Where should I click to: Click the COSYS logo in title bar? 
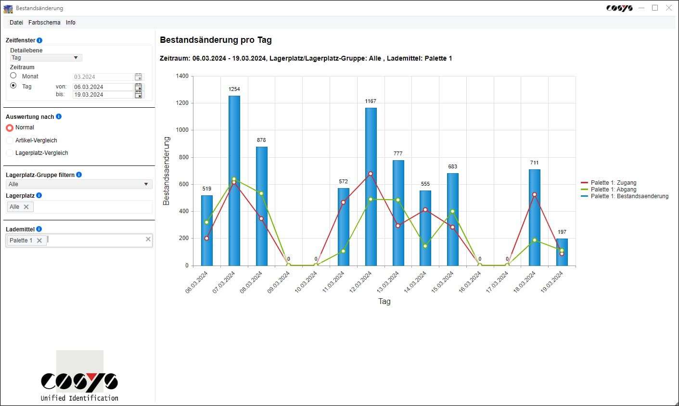click(619, 8)
